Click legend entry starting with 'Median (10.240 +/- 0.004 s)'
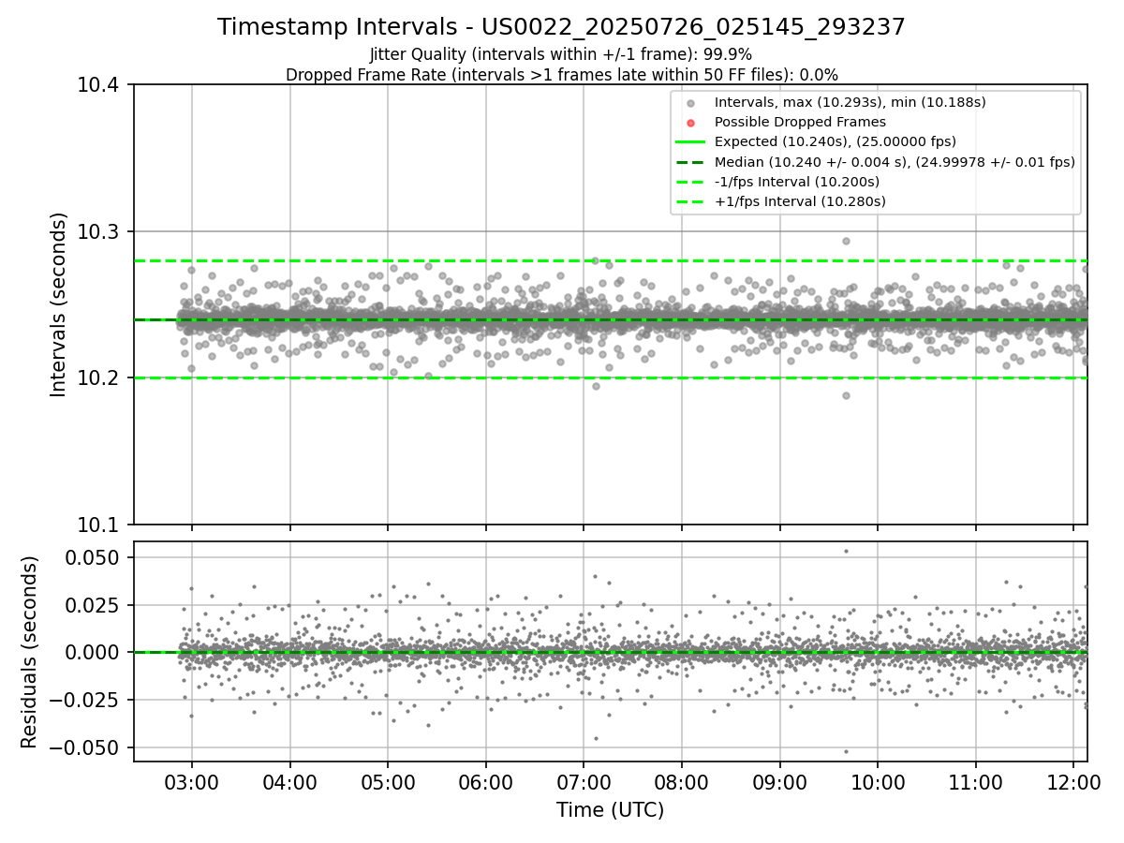Screen dimensions: 1124x843 [895, 161]
